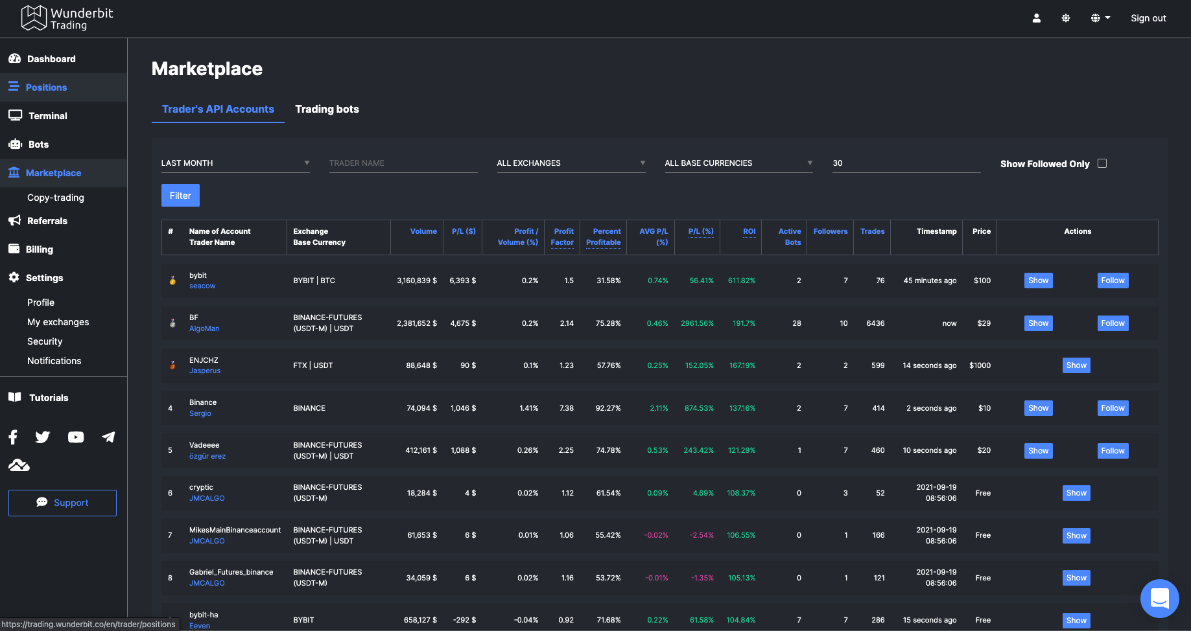Click the results count field showing 30
The height and width of the screenshot is (631, 1191).
906,163
